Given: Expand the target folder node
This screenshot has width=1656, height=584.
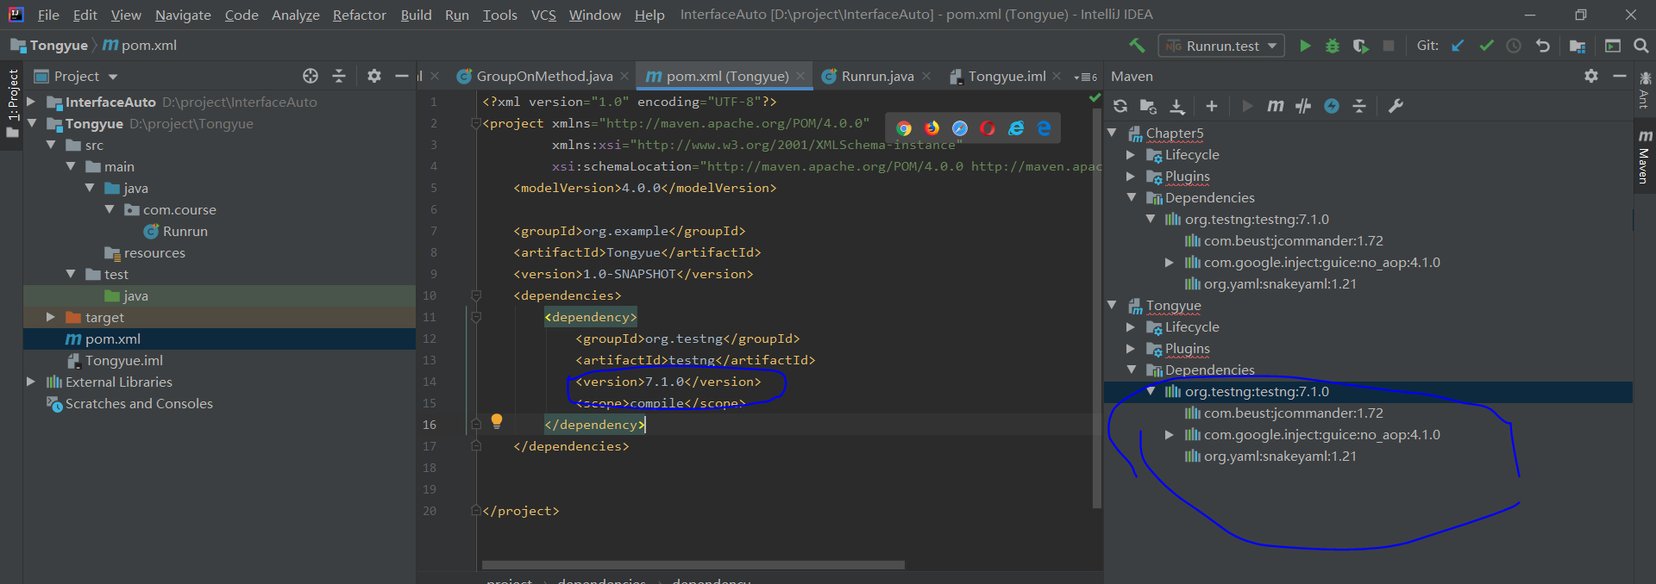Looking at the screenshot, I should 51,317.
